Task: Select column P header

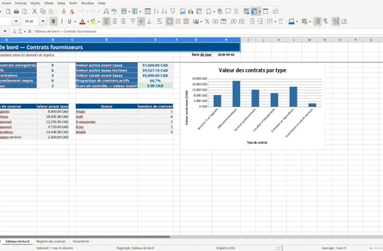Action: click(355, 40)
